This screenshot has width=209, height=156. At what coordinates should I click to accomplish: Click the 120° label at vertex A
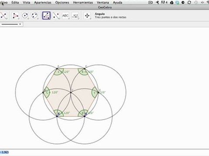point(67,113)
